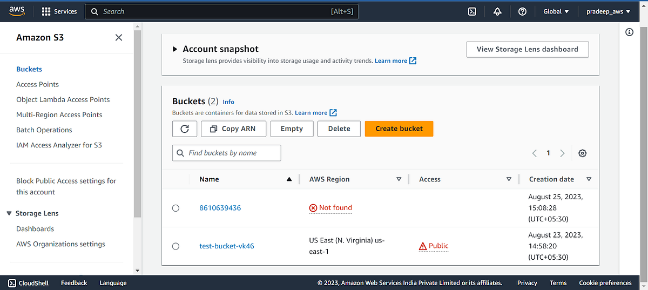Image resolution: width=648 pixels, height=290 pixels.
Task: Click external link icon beside Account snapshot Learn more
Action: click(x=413, y=60)
